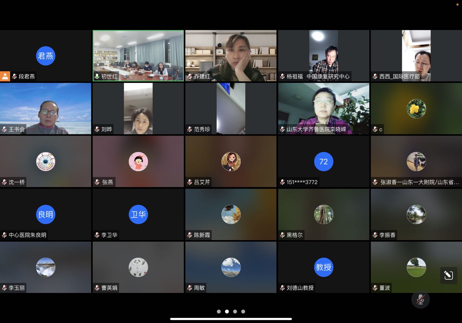Screen dimensions: 462x323
Task: Select the blue 教授 avatar circle
Action: click(323, 267)
